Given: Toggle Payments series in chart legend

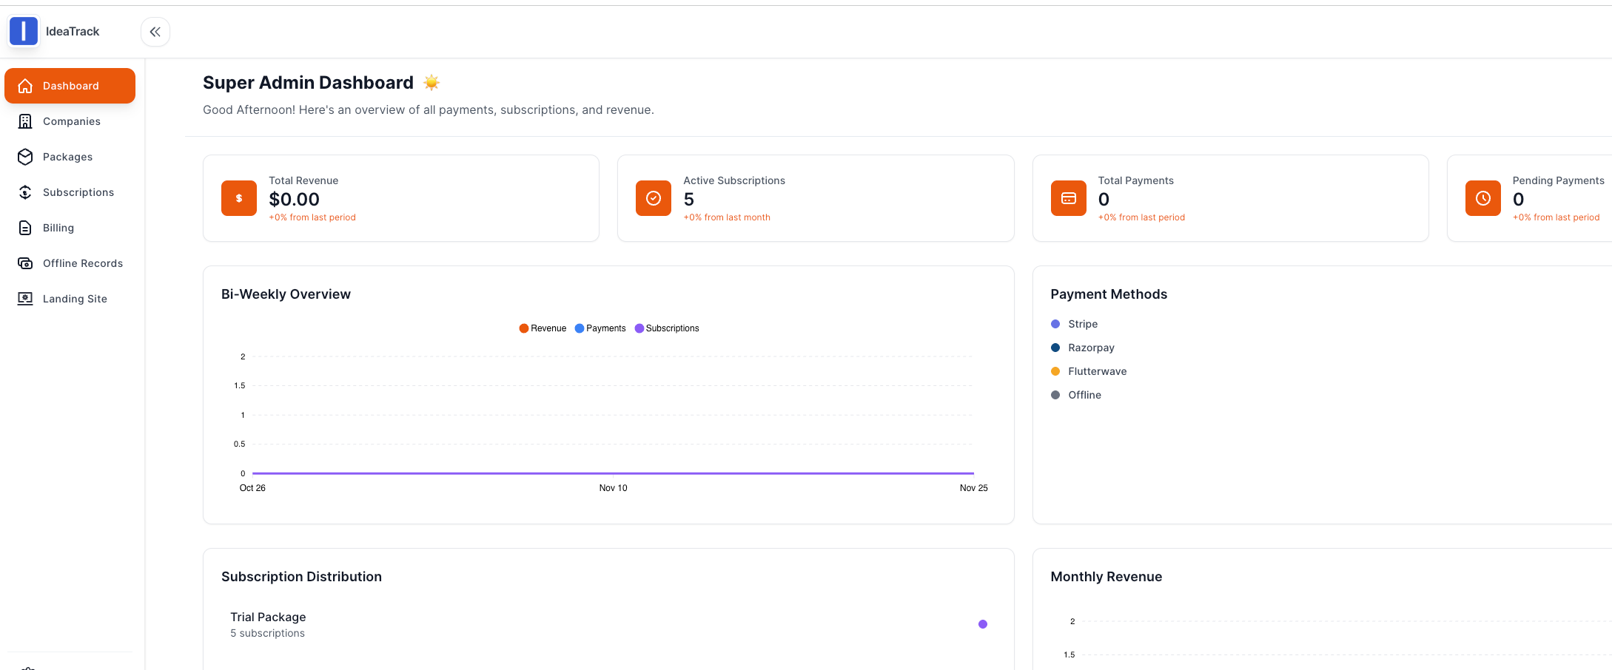Looking at the screenshot, I should pyautogui.click(x=600, y=328).
